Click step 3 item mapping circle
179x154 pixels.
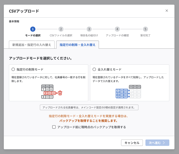tap(89, 29)
